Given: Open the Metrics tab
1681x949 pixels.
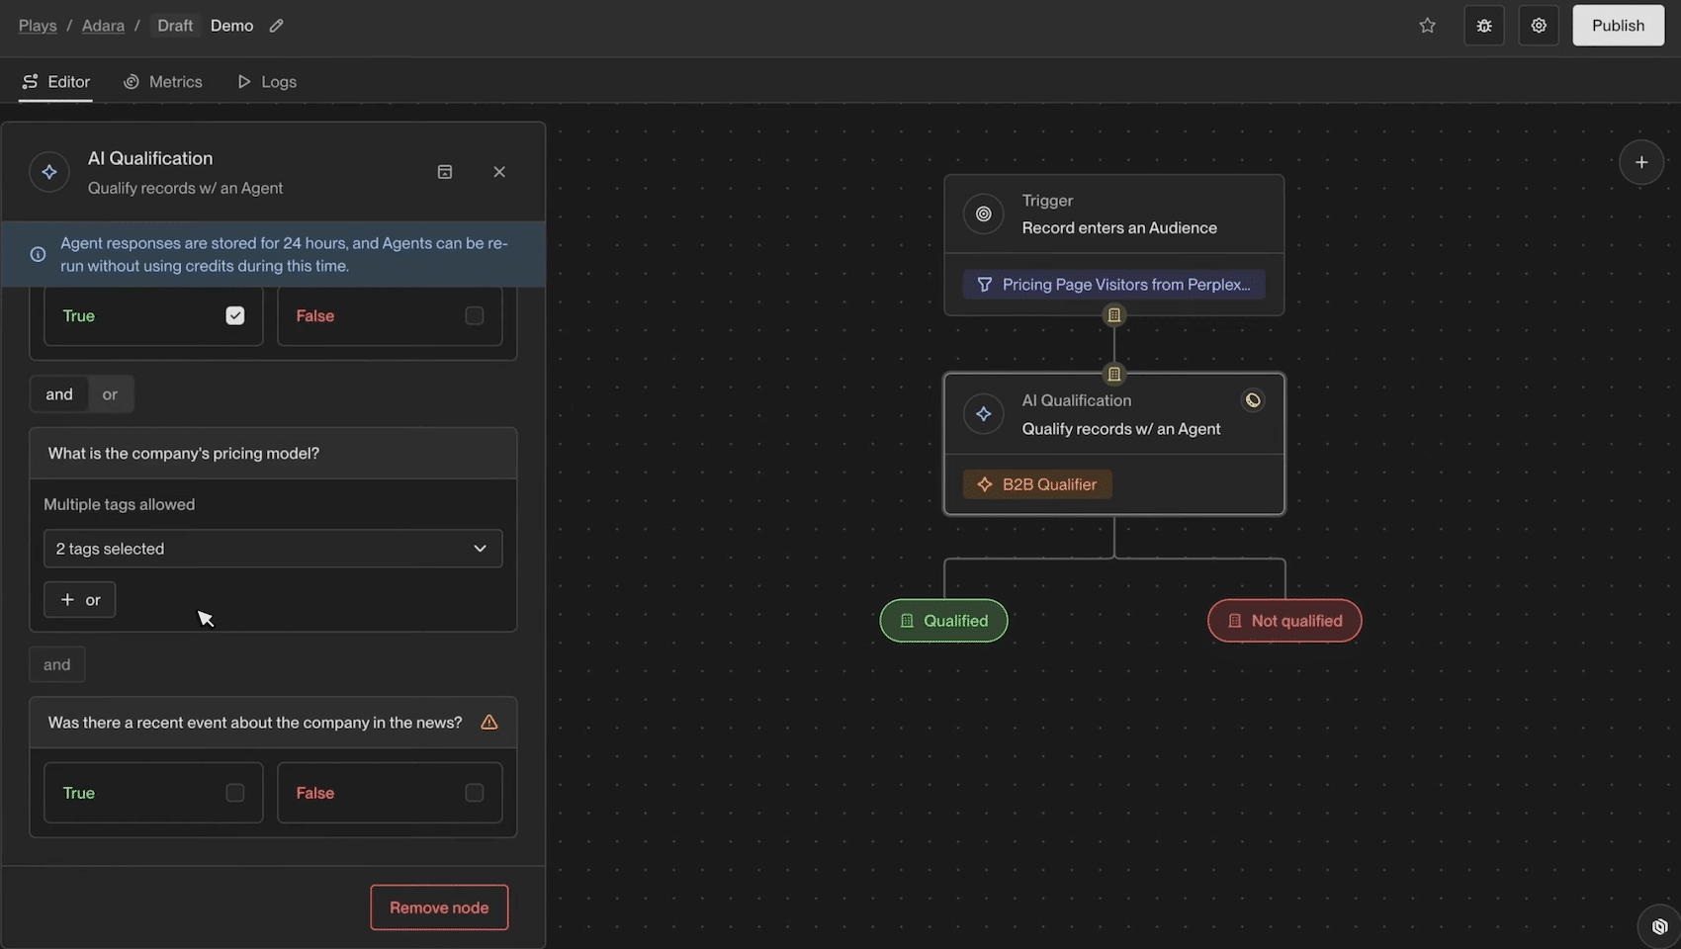Looking at the screenshot, I should pyautogui.click(x=163, y=82).
